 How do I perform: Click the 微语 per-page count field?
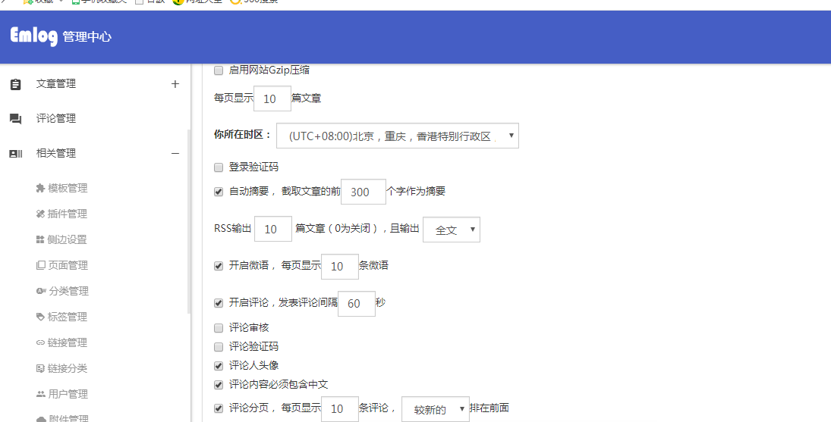point(340,266)
